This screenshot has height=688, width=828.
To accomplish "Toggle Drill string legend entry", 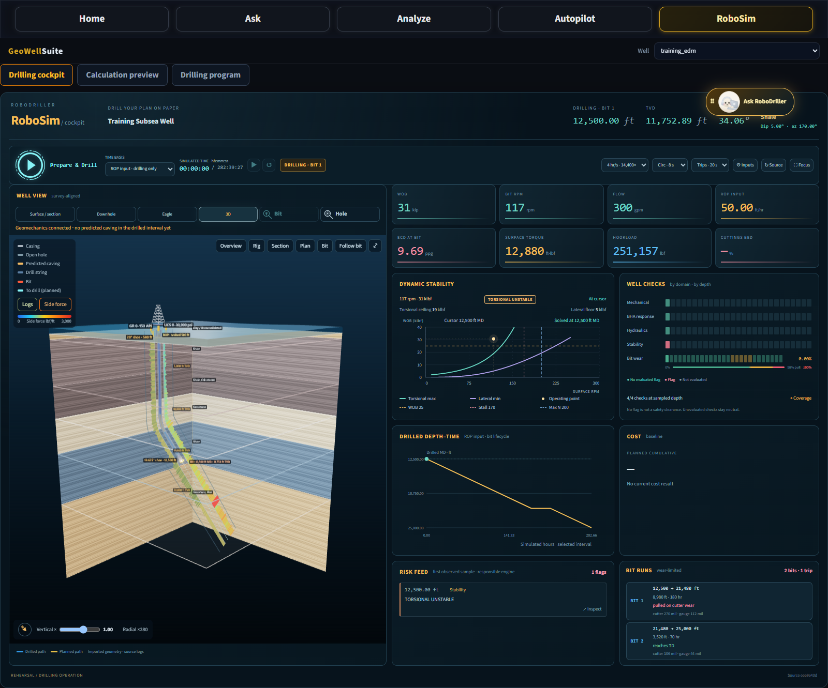I will click(32, 272).
